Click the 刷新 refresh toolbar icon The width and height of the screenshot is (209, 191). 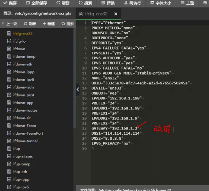coord(63,3)
